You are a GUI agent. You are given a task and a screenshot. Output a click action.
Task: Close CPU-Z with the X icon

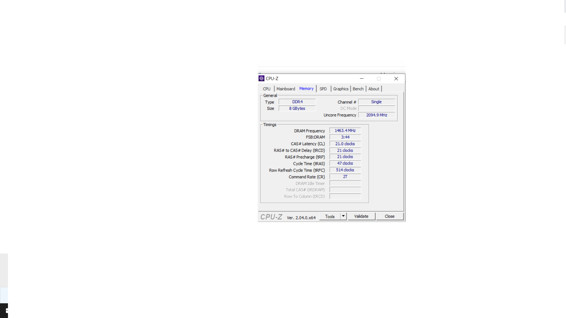point(396,79)
